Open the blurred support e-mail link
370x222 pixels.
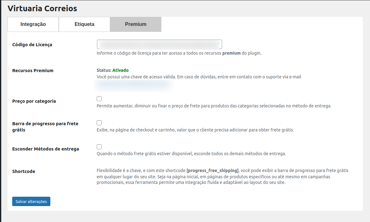[133, 84]
